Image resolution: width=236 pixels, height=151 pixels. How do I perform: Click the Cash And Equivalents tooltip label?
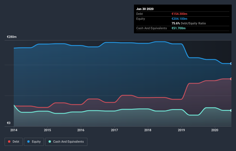[151, 28]
